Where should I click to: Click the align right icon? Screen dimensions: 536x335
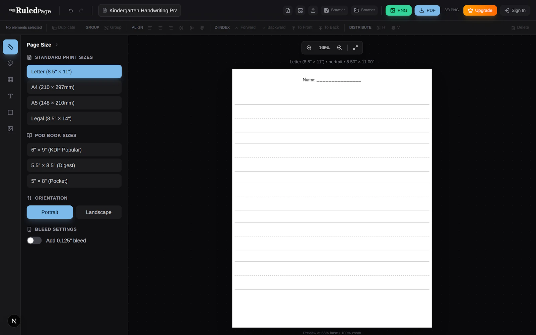pos(171,28)
